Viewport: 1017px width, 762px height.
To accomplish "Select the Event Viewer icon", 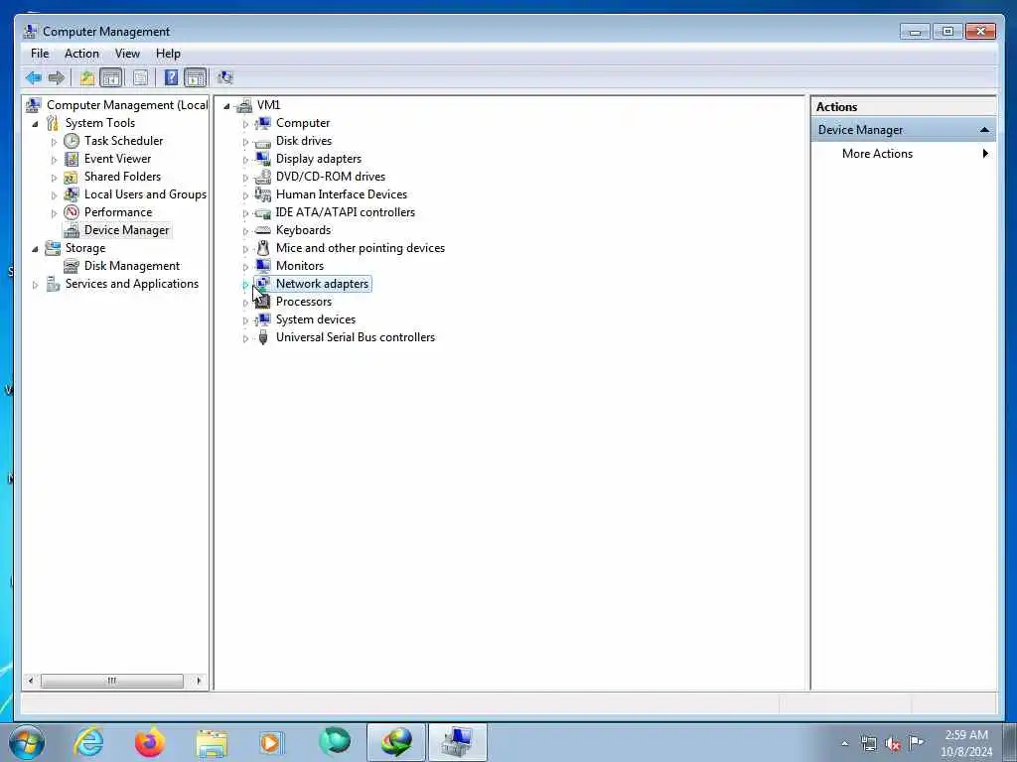I will [72, 159].
